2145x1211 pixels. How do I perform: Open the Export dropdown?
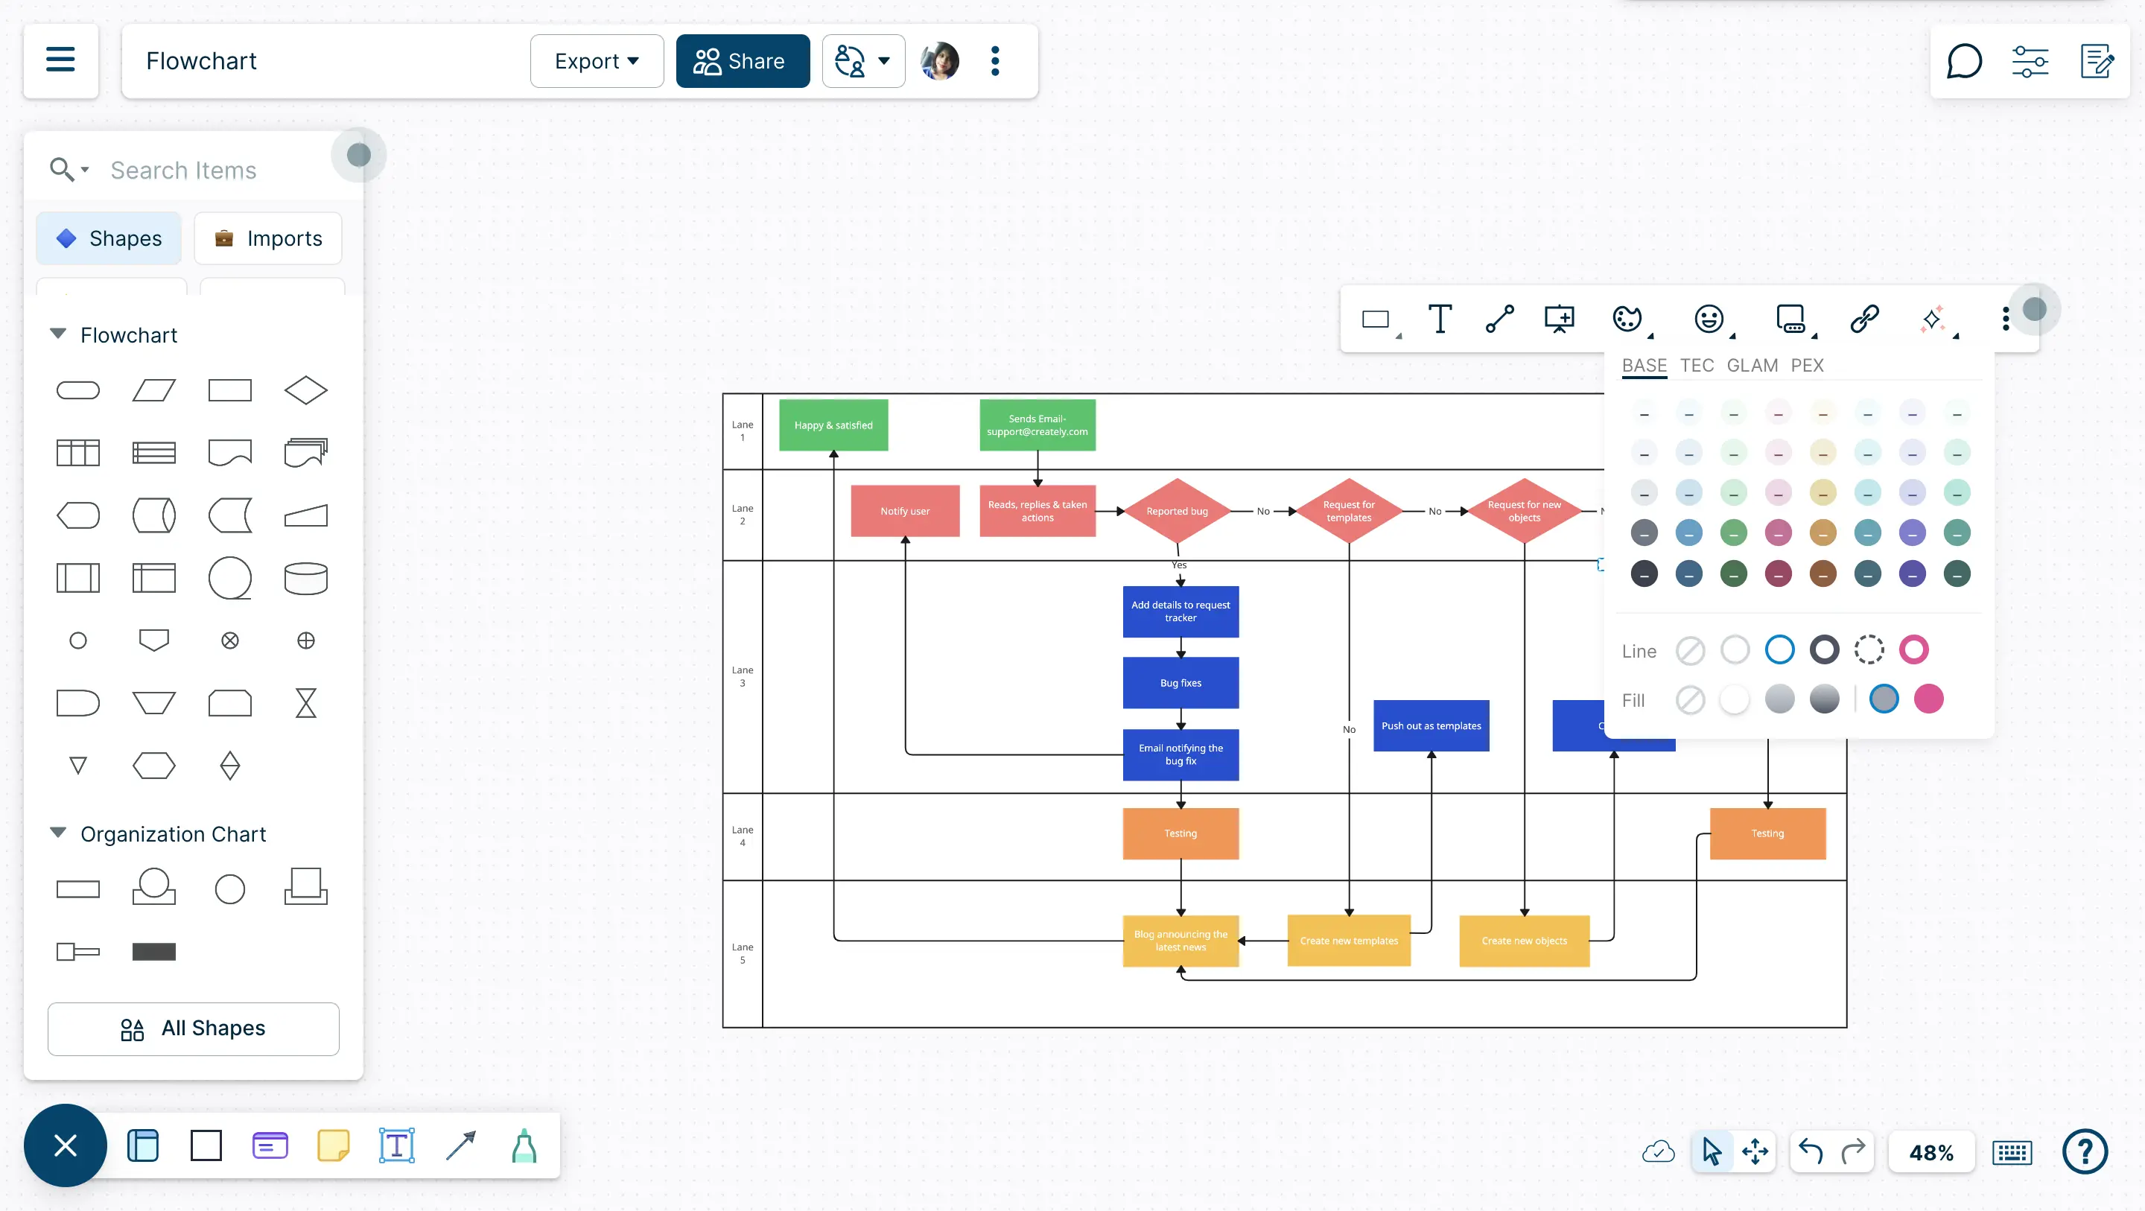point(596,61)
